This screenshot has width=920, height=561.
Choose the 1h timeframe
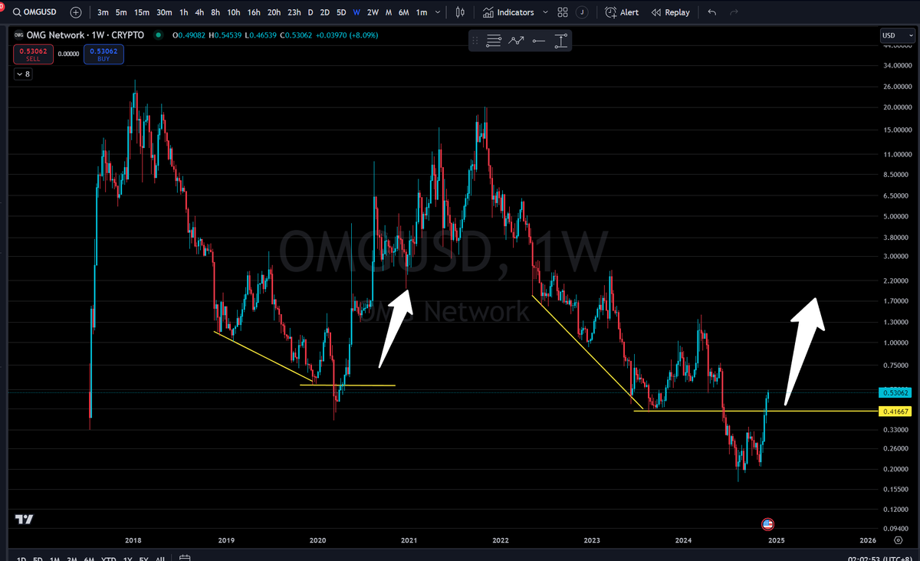pos(184,12)
